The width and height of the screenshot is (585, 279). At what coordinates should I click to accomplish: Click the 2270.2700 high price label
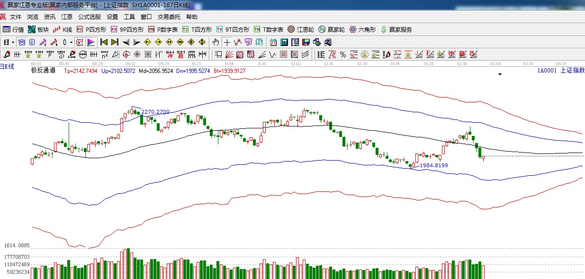click(x=155, y=112)
